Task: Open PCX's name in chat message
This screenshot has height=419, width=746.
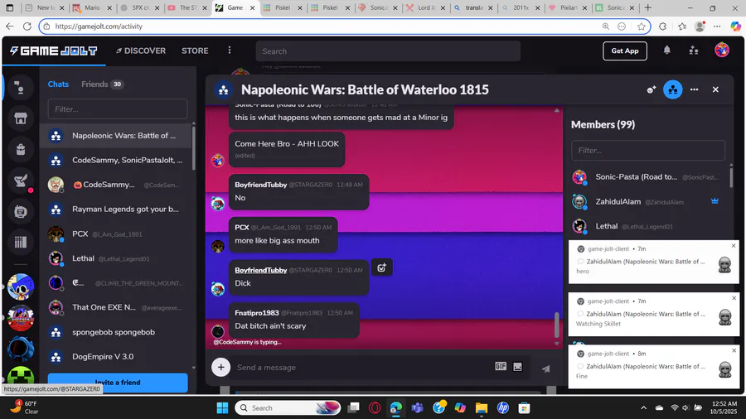Action: (x=242, y=227)
